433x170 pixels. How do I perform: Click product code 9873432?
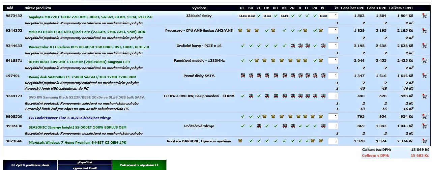click(14, 16)
